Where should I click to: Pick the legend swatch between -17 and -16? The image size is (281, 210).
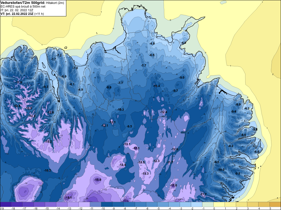(28, 204)
